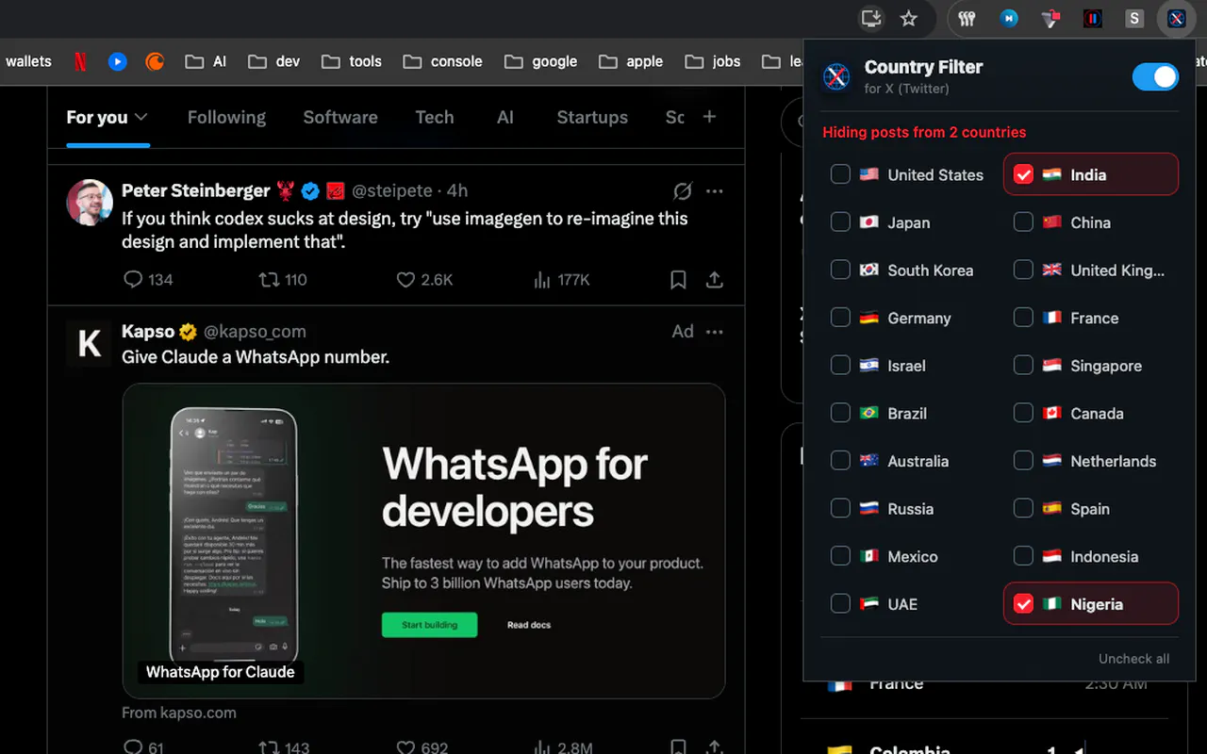
Task: Open the WhatsApp for developers ad image
Action: coord(423,540)
